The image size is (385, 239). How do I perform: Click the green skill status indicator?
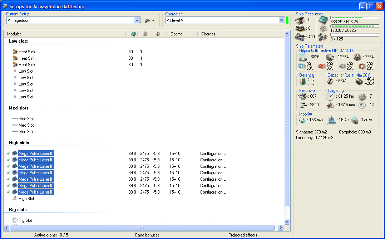tap(287, 20)
